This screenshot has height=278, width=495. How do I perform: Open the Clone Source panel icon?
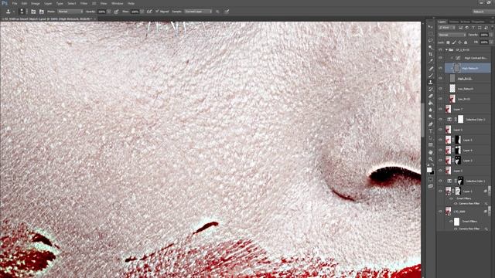[41, 12]
